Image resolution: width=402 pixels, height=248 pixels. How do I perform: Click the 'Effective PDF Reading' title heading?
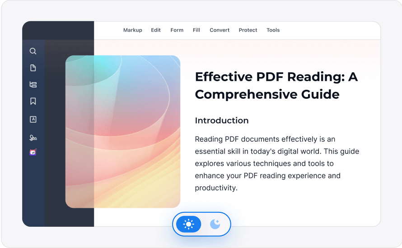click(x=276, y=86)
